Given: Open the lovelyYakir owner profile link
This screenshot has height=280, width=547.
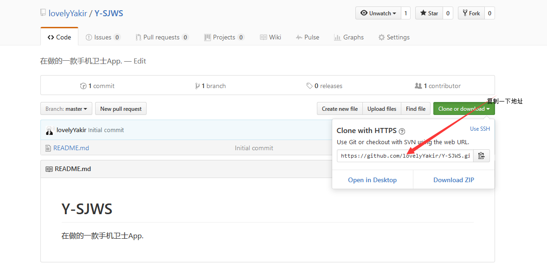Looking at the screenshot, I should pyautogui.click(x=68, y=13).
